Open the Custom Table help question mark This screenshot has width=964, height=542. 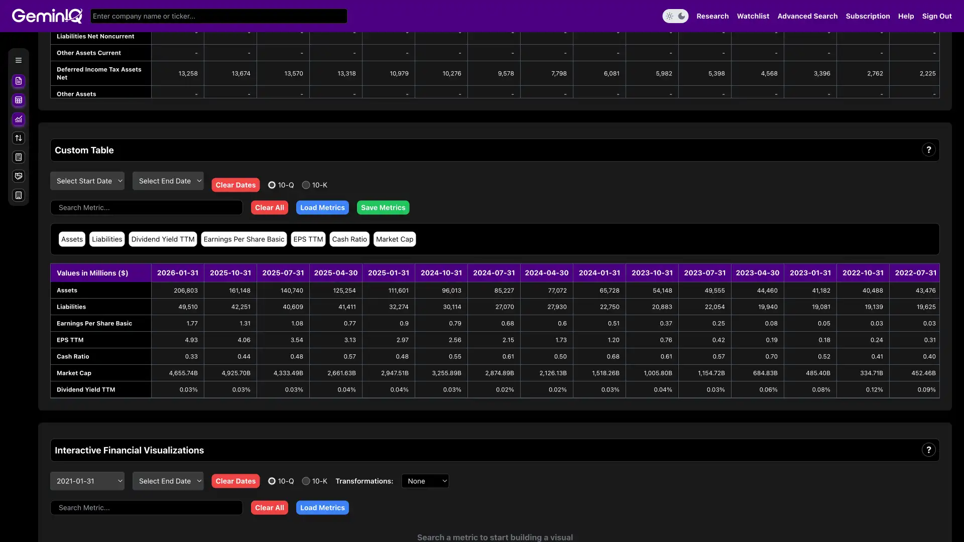pyautogui.click(x=929, y=149)
